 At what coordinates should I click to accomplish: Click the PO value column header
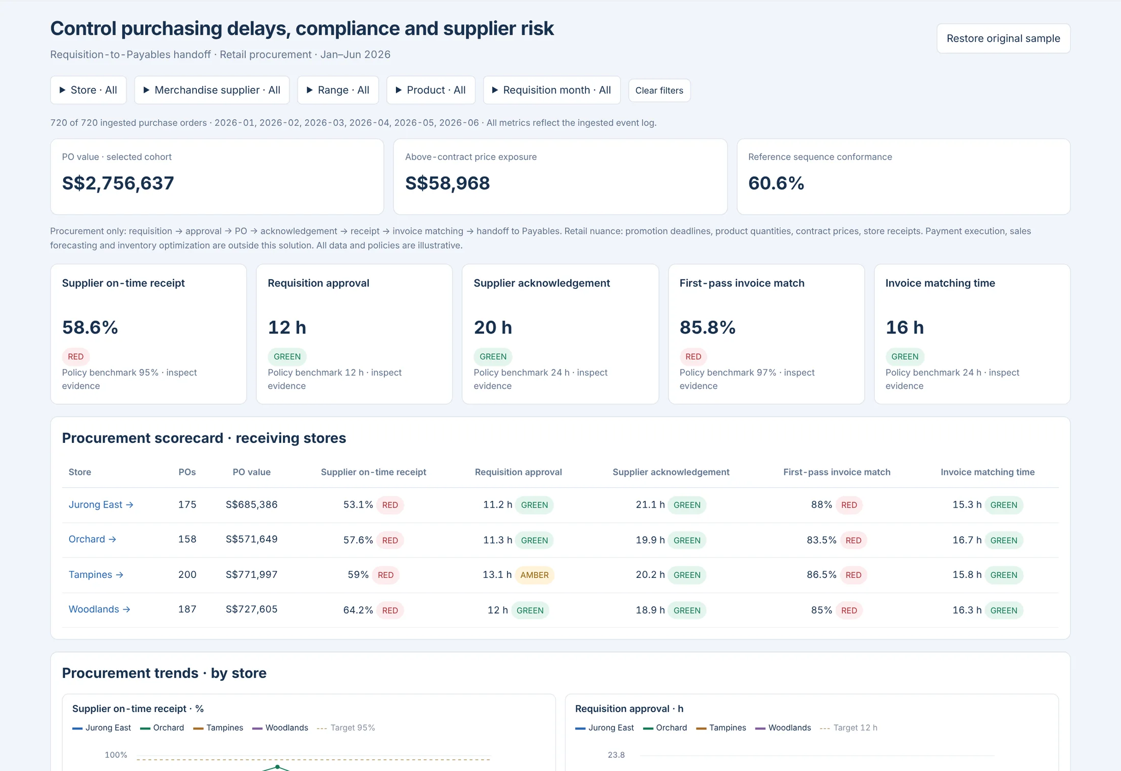pos(252,472)
